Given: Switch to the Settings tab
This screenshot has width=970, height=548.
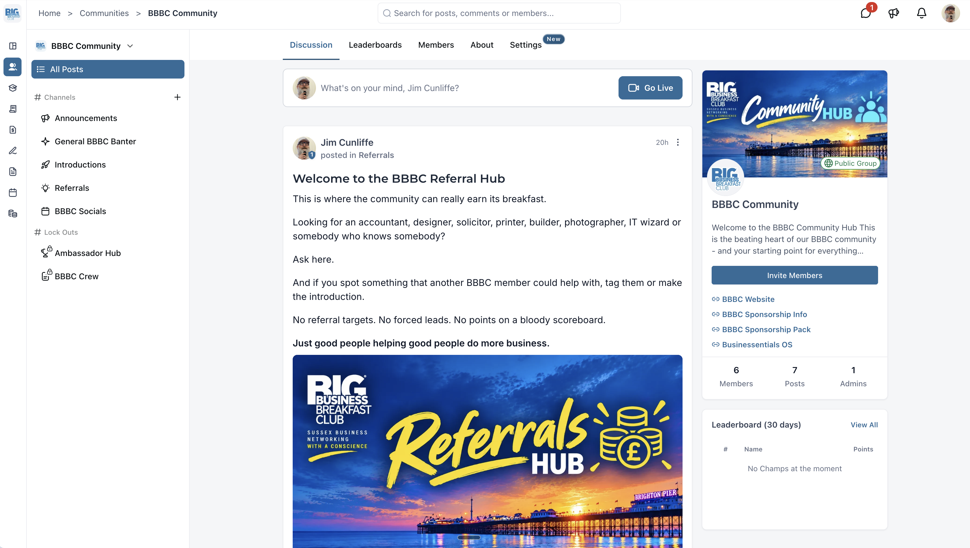Looking at the screenshot, I should [x=526, y=45].
